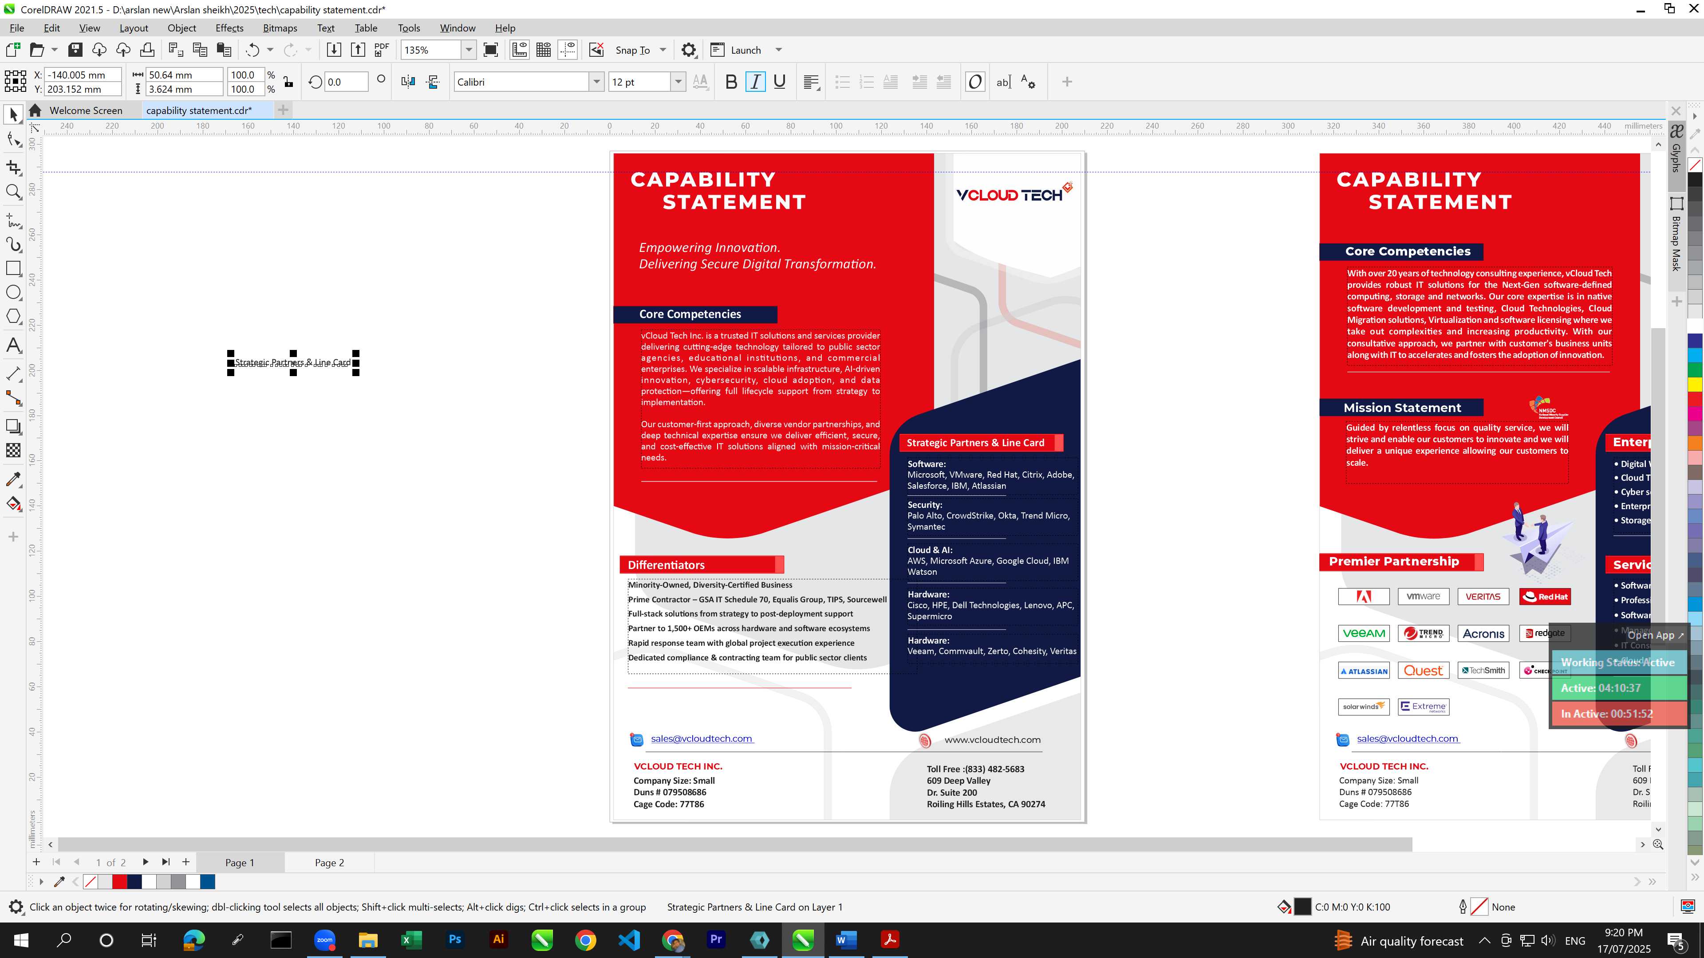Click the object width field
Screen dimensions: 1704x958
pos(185,75)
